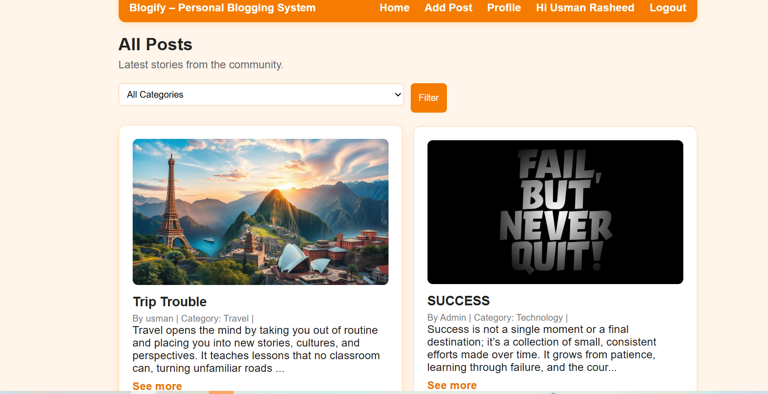Click 'Latest stories from the community.' subtitle
Viewport: 768px width, 394px height.
tap(201, 65)
